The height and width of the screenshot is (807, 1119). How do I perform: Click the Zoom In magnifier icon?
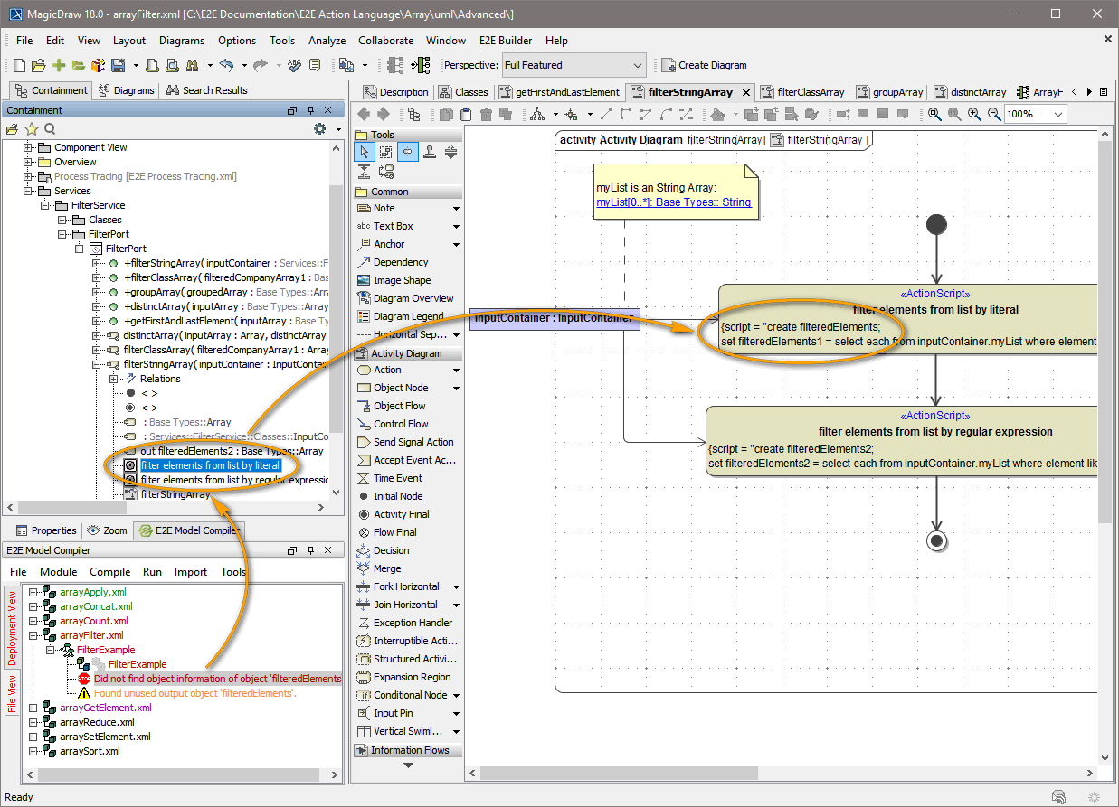click(974, 115)
